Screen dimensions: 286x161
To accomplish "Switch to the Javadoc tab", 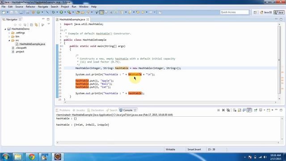I will [79, 110].
